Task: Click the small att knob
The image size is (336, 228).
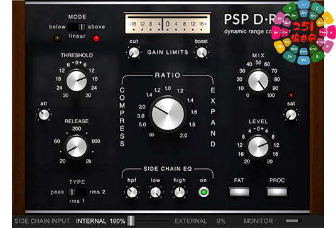Action: point(44,115)
